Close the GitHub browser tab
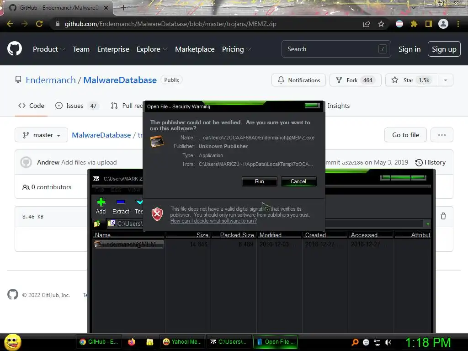Viewport: 468px width, 351px height. (106, 8)
